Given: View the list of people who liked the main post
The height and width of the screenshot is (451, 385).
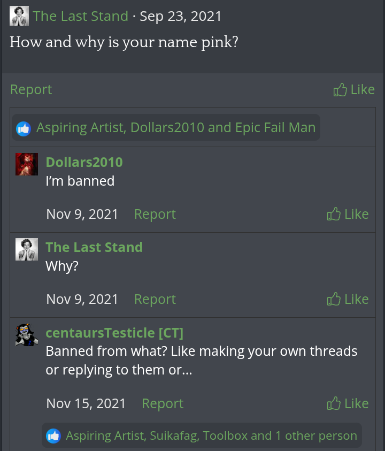Looking at the screenshot, I should (176, 128).
